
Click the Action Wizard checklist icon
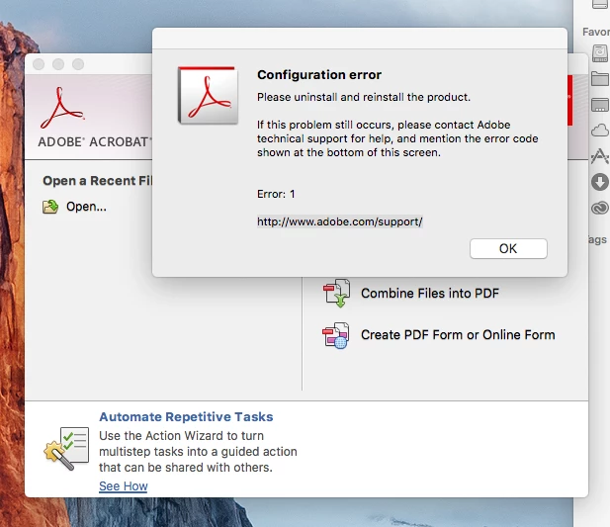point(66,448)
